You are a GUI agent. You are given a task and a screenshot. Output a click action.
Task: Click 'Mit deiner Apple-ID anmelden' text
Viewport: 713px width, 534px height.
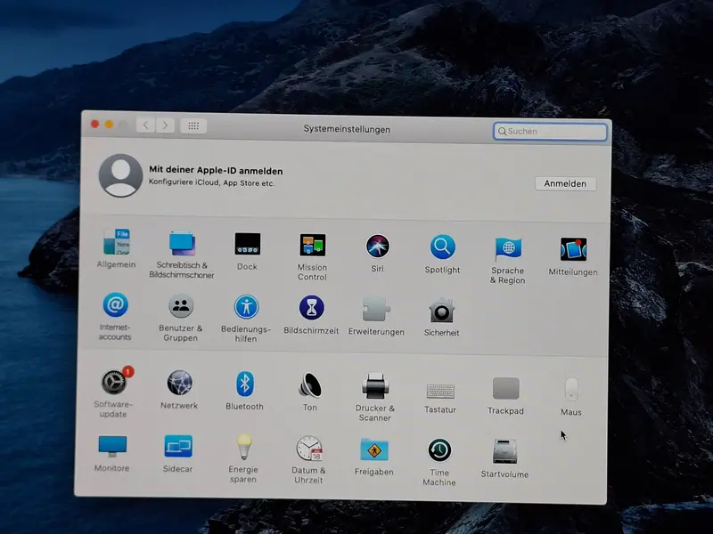[x=216, y=170]
